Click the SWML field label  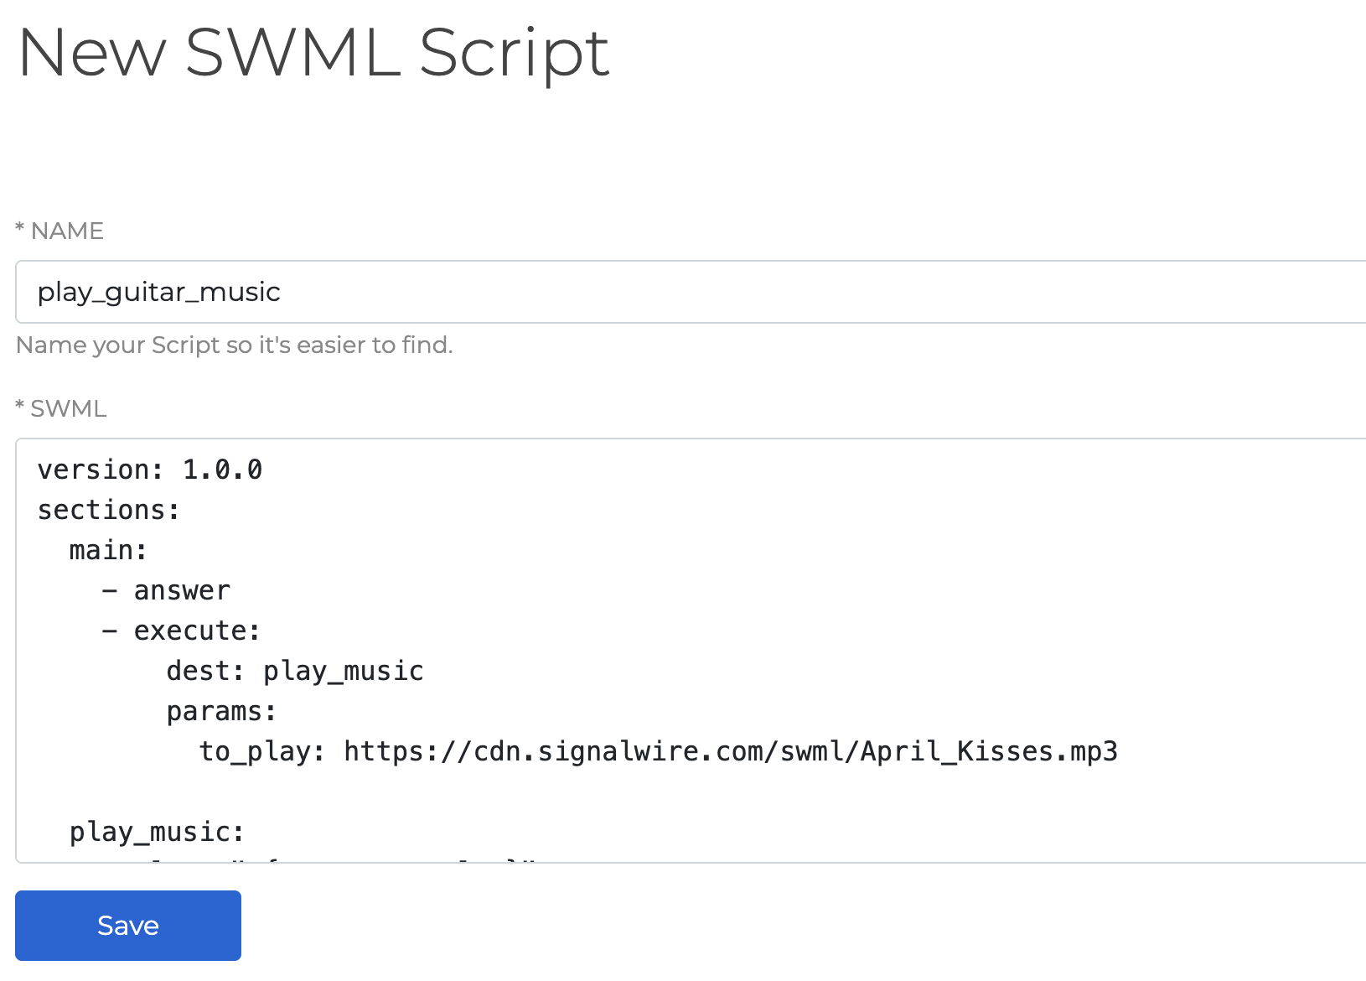point(60,408)
